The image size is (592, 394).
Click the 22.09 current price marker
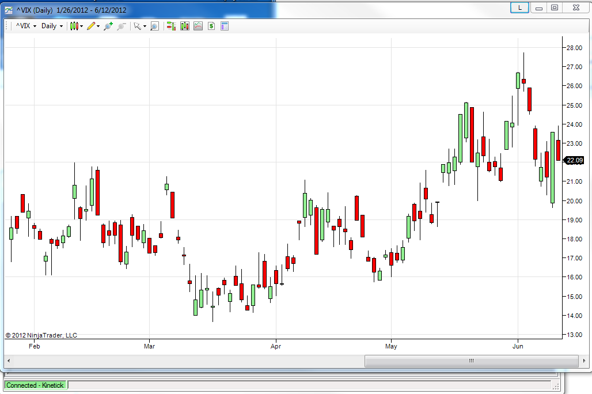(574, 160)
